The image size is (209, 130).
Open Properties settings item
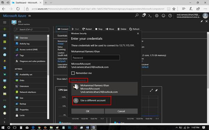coord(31,110)
